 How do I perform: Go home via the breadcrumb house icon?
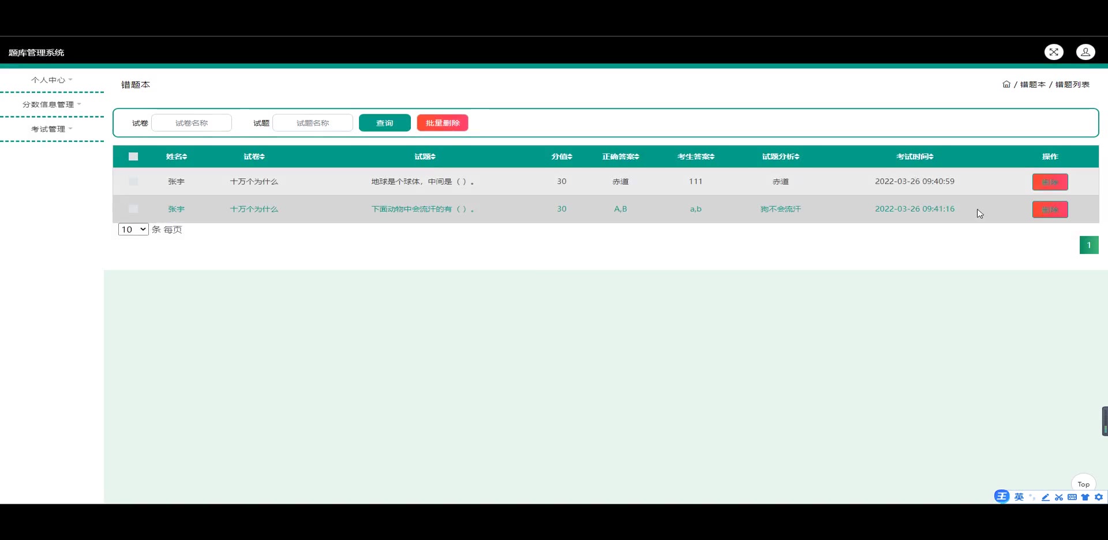tap(1006, 84)
